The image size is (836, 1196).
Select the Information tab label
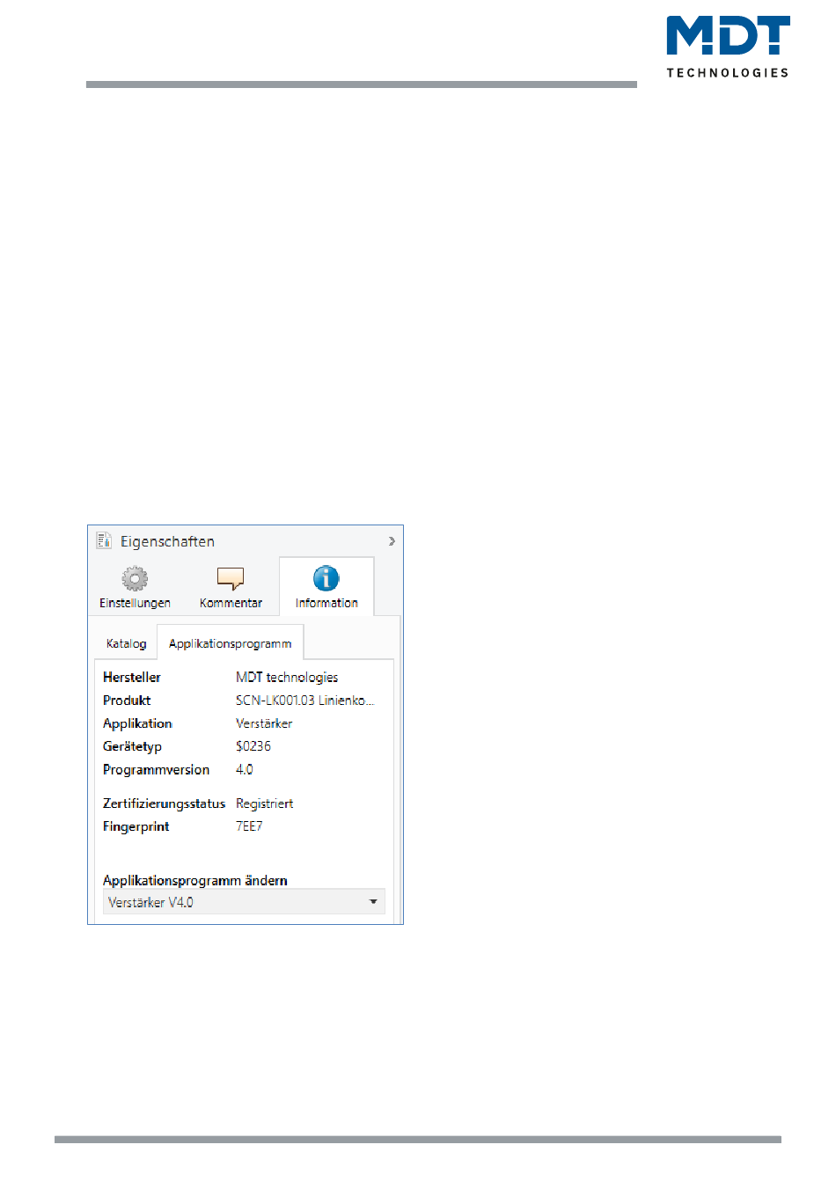pyautogui.click(x=326, y=603)
